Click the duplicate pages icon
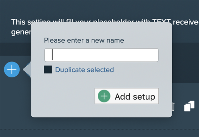199x137 pixels. coord(189,106)
